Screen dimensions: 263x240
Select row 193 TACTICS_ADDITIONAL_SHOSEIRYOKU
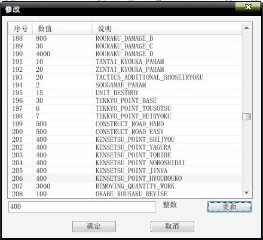pos(125,77)
